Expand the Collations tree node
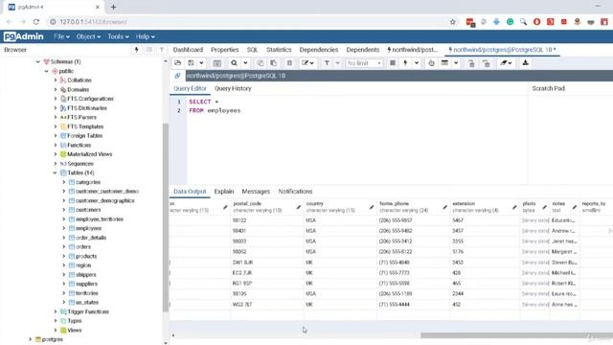This screenshot has height=345, width=613. 56,80
